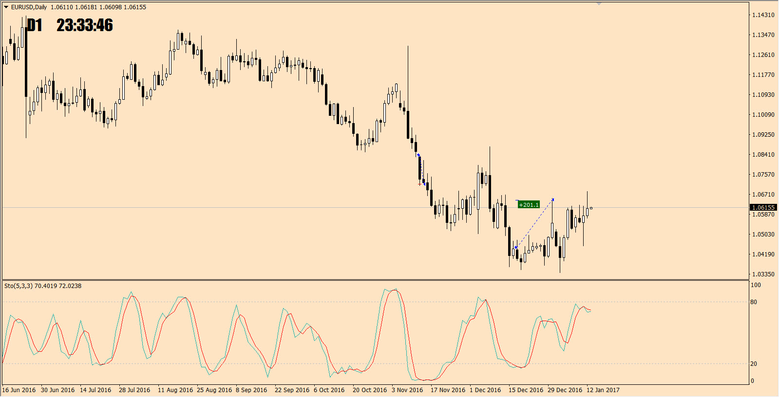Click the 1.12610 price axis label
The width and height of the screenshot is (779, 397).
tap(763, 55)
